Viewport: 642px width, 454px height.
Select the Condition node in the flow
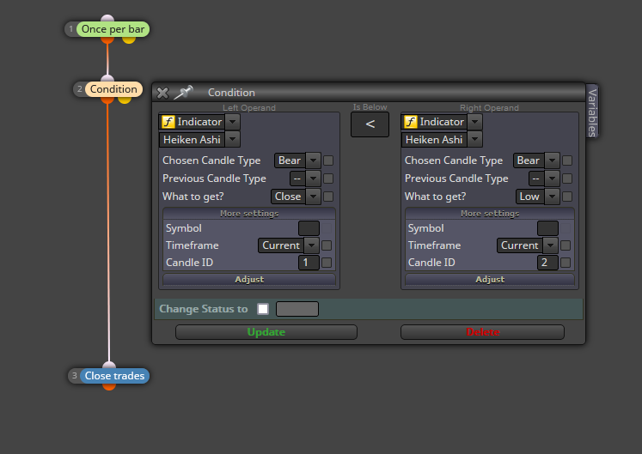pyautogui.click(x=113, y=89)
